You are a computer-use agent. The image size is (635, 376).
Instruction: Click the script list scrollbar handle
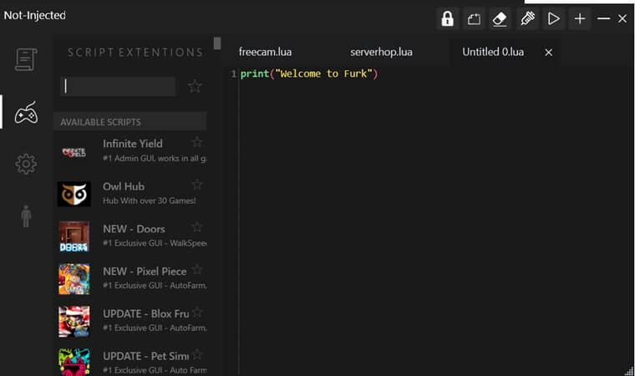[x=217, y=43]
